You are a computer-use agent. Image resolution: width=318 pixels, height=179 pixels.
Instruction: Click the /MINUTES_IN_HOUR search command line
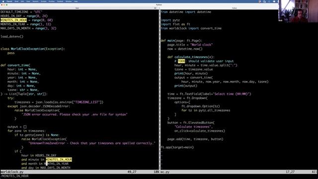(14, 176)
